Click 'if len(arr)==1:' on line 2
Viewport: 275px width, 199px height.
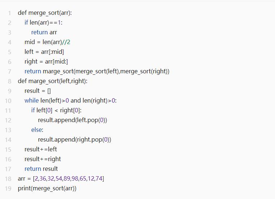tap(43, 22)
